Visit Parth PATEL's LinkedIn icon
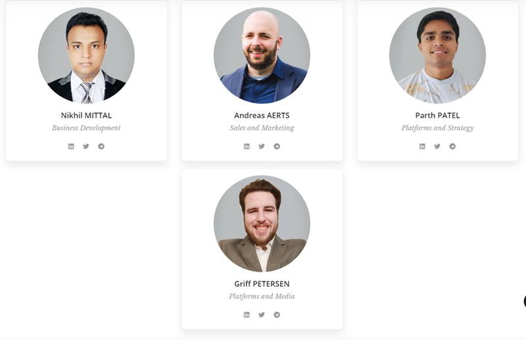The height and width of the screenshot is (340, 526). [422, 147]
